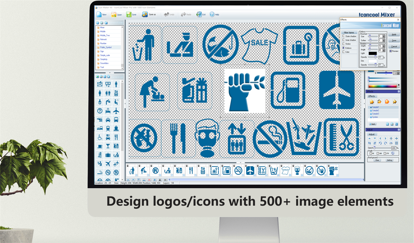Collapse the Adjust panel with its header arrow
The height and width of the screenshot is (243, 414).
[399, 129]
